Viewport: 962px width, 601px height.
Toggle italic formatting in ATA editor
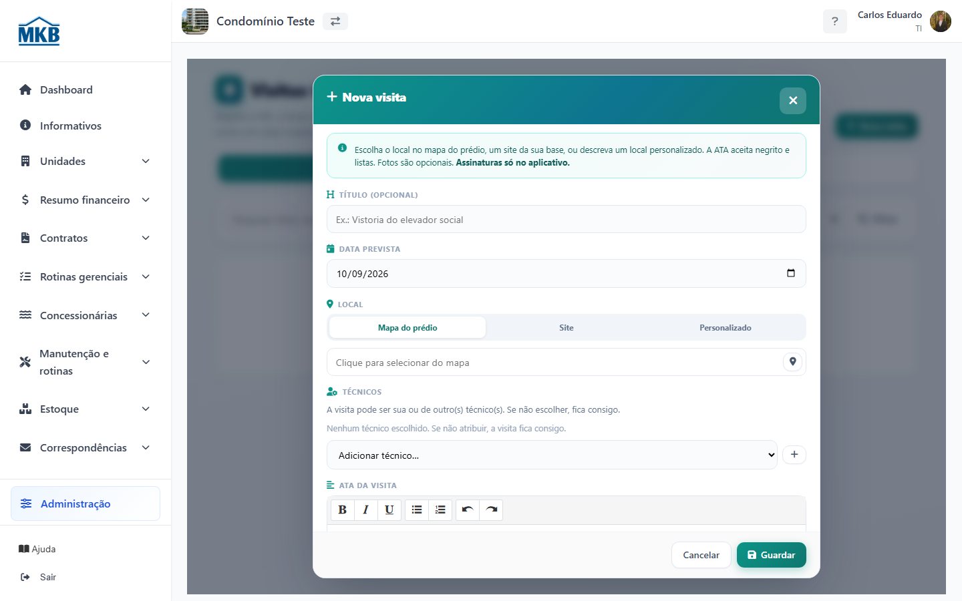pyautogui.click(x=365, y=510)
